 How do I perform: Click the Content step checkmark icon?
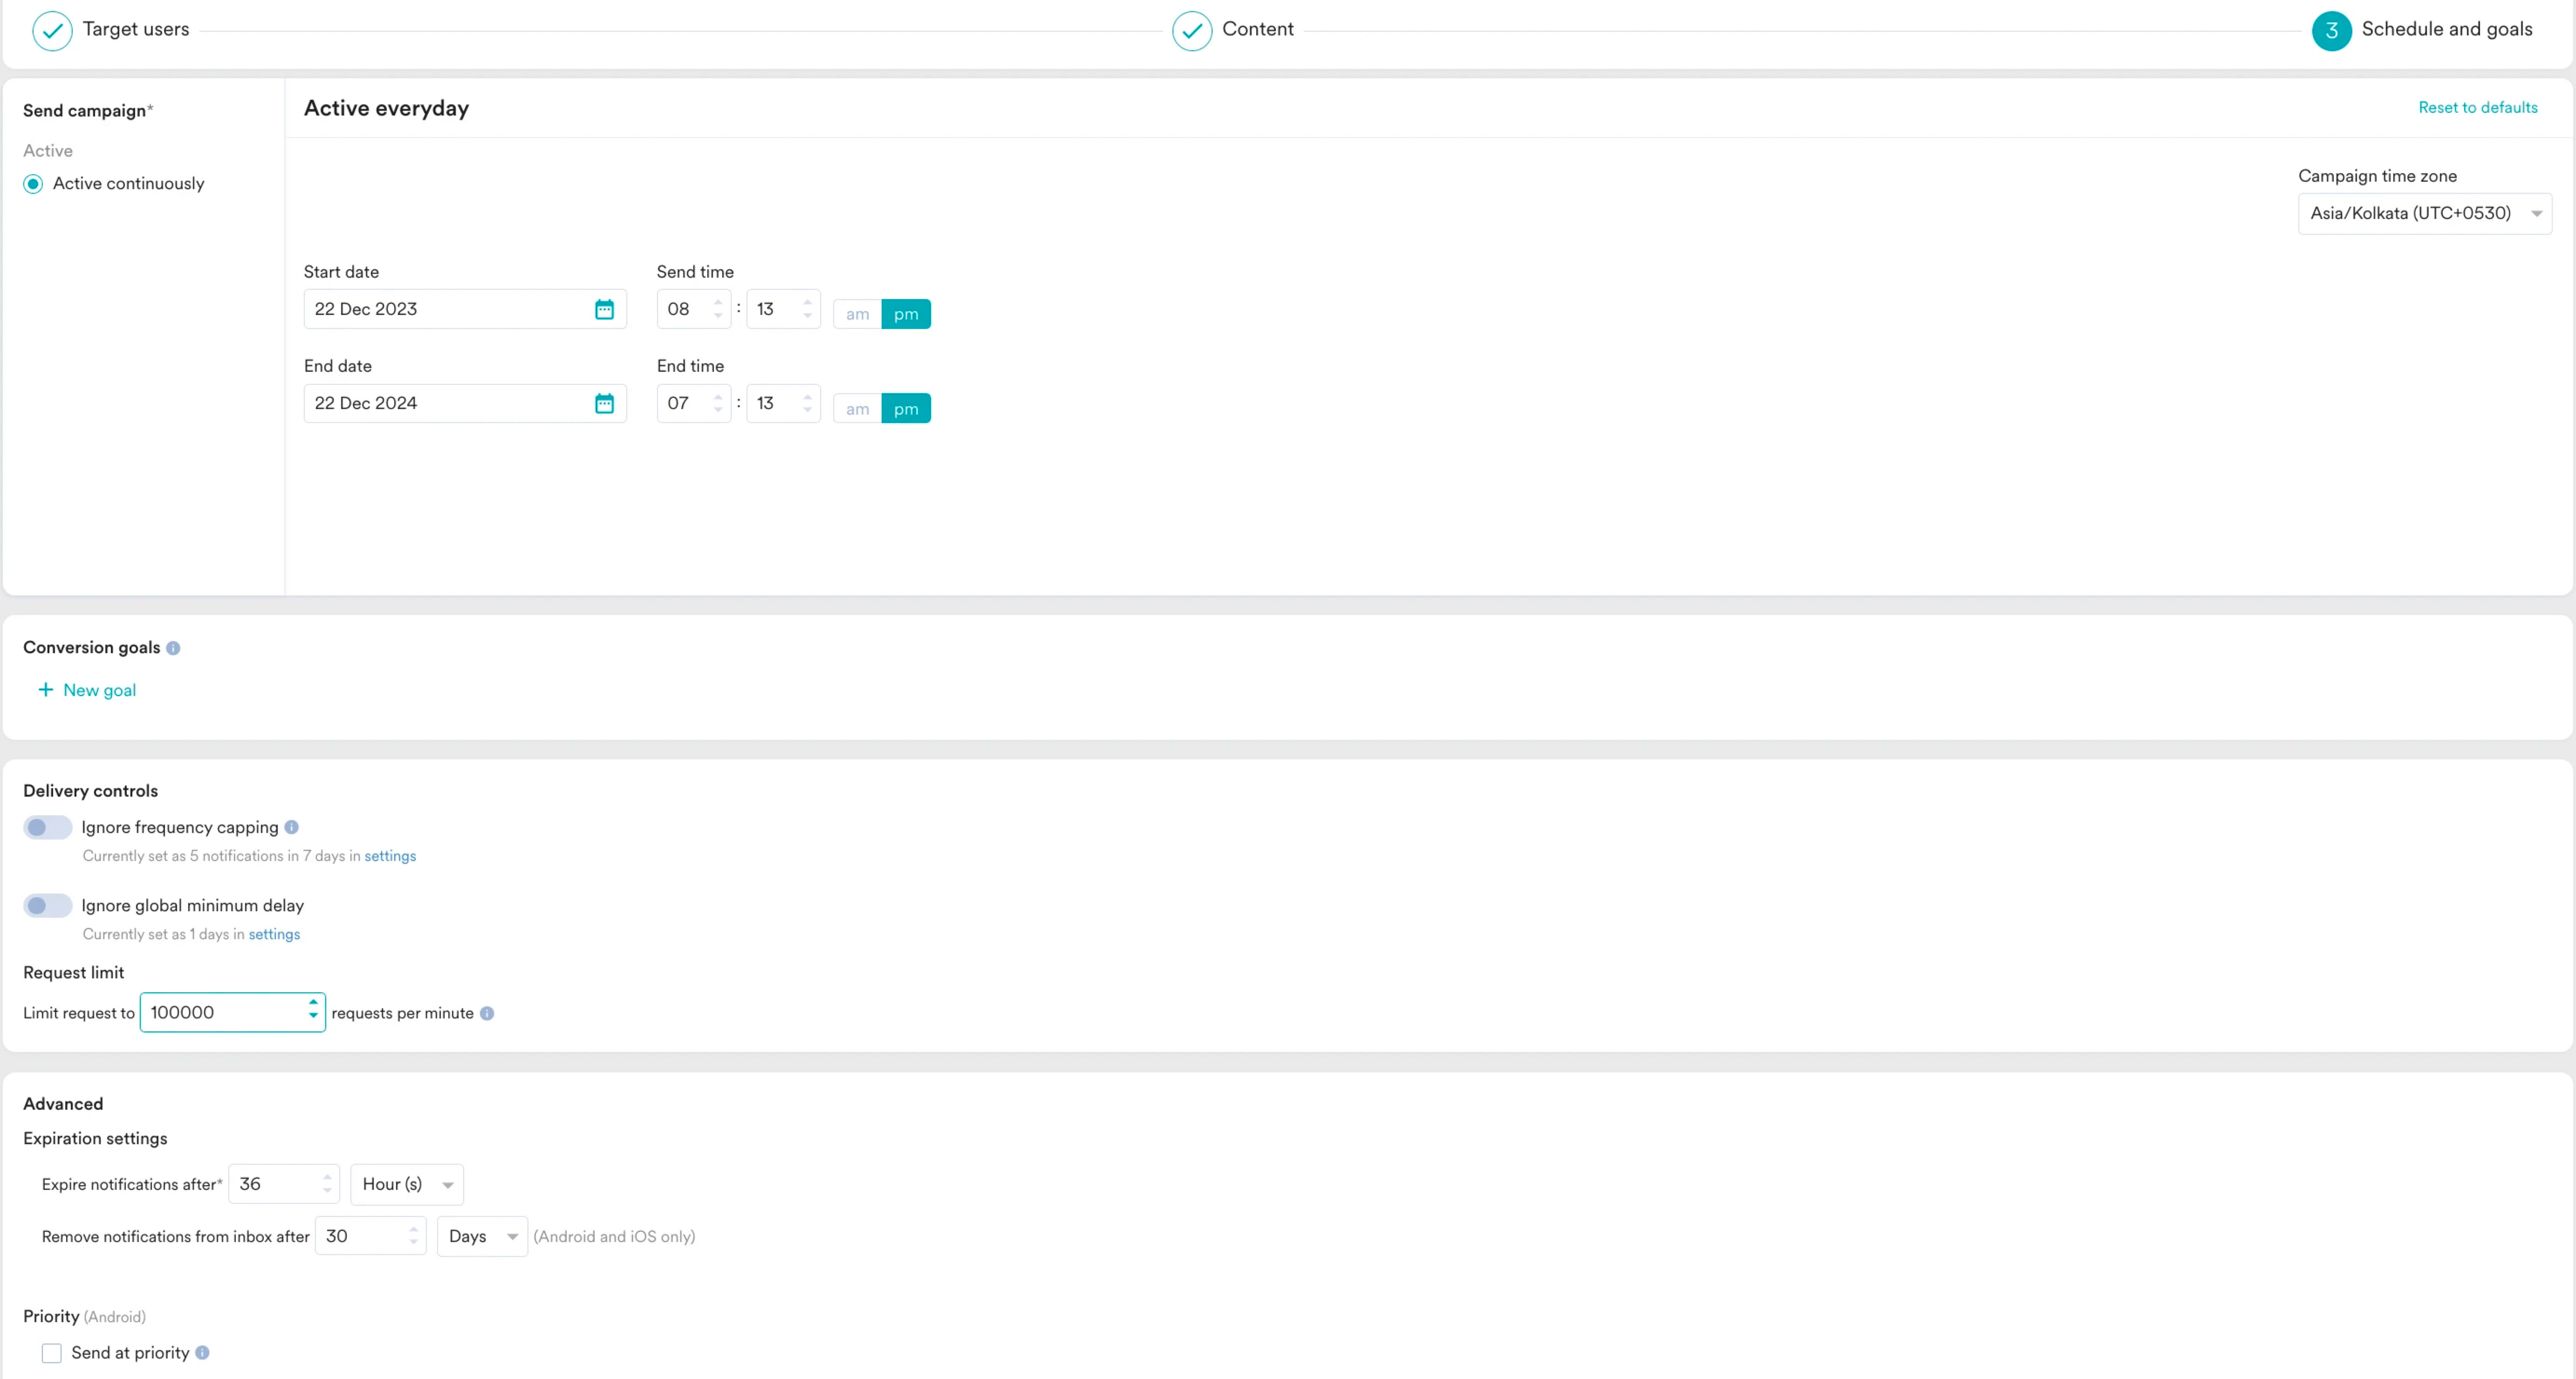[x=1191, y=30]
